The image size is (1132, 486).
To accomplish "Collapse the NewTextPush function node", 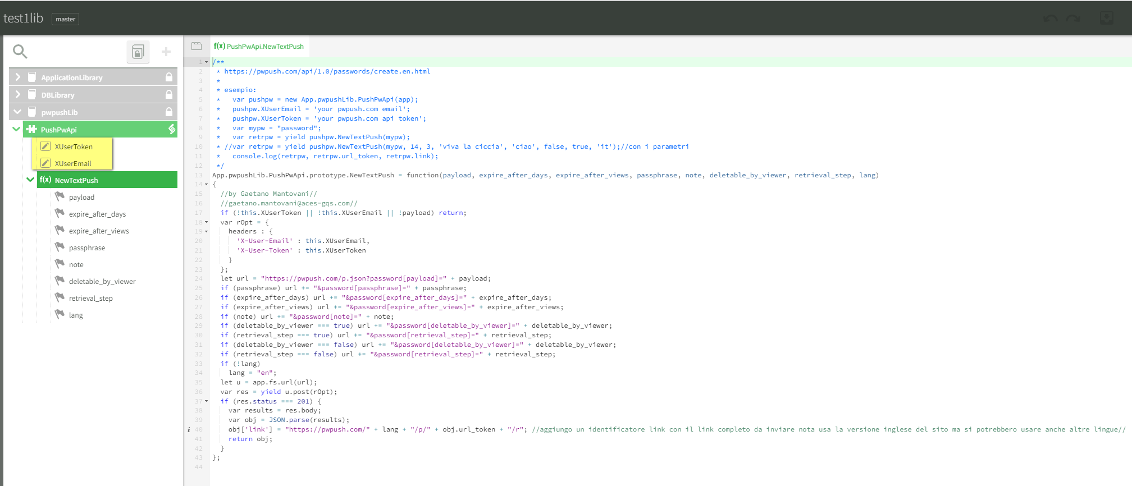I will 30,180.
